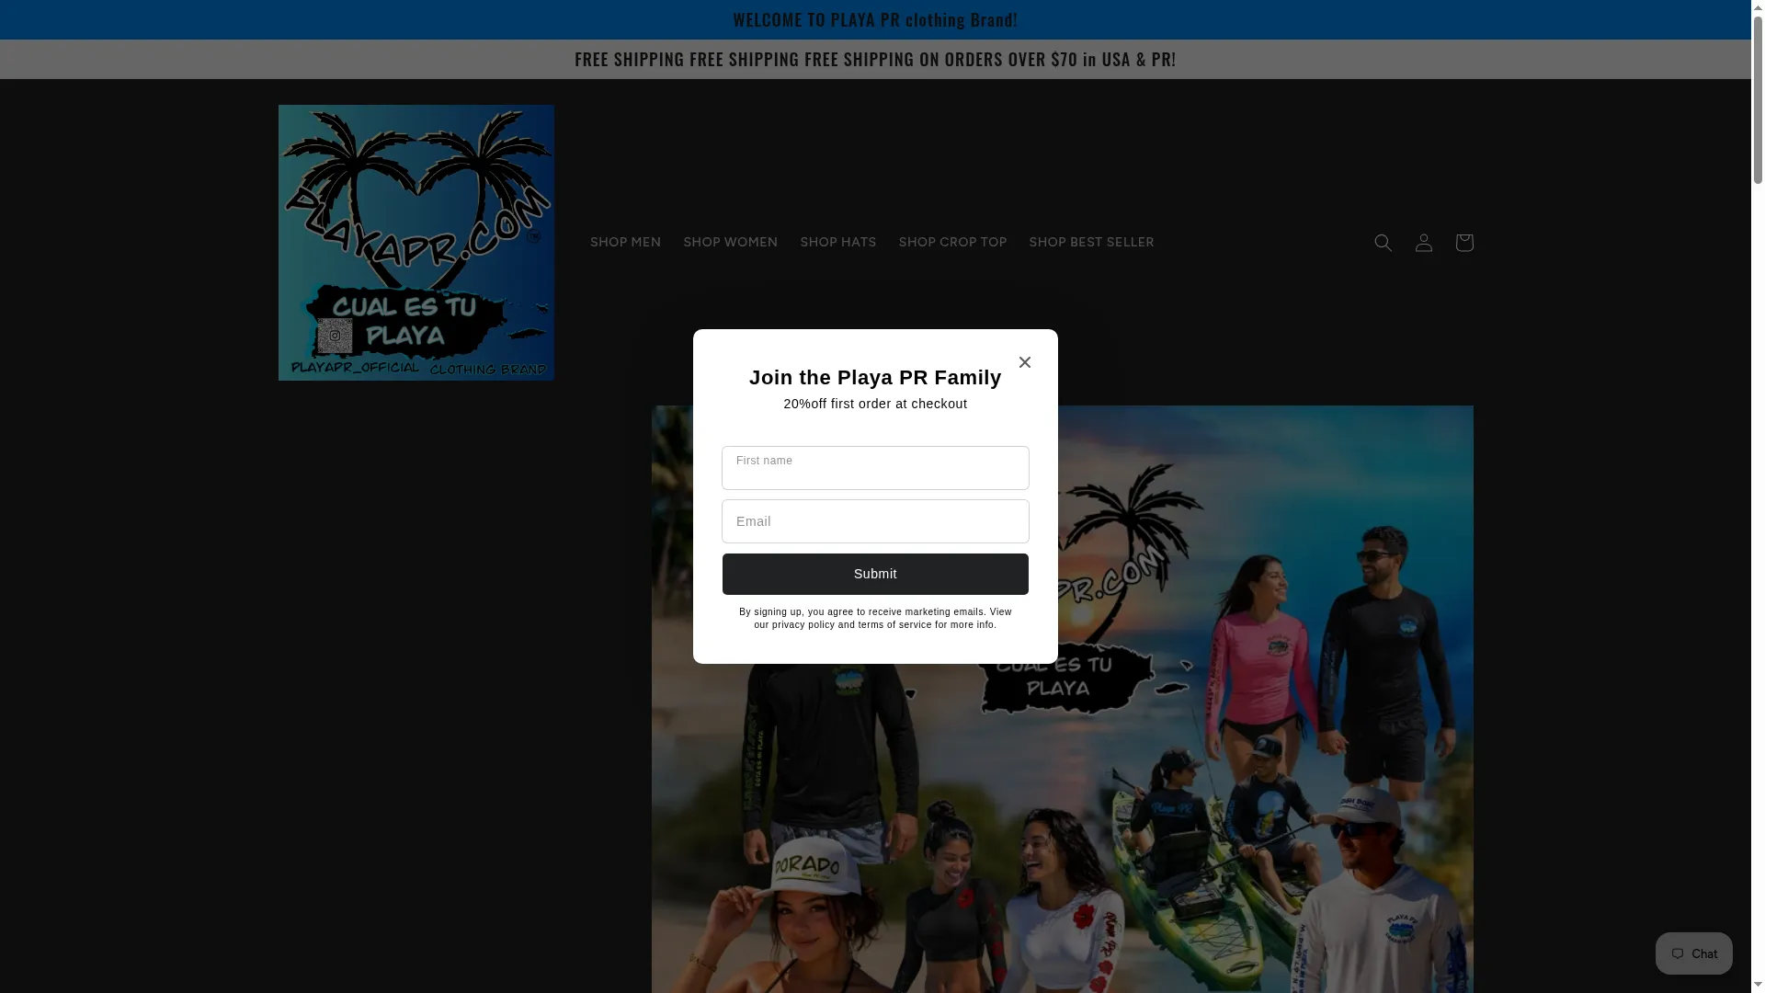Click the Join the Playa PR Family heading
The height and width of the screenshot is (993, 1765).
(875, 377)
